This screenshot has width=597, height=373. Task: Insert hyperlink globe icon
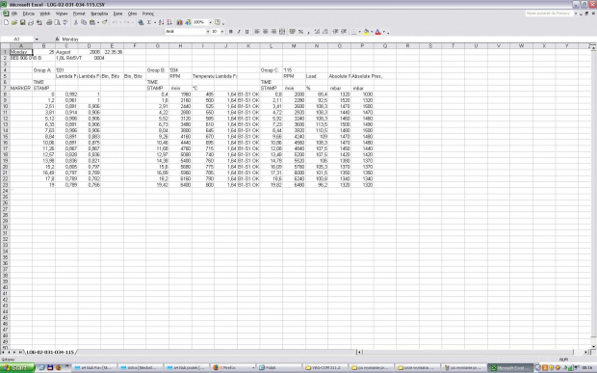click(x=141, y=22)
